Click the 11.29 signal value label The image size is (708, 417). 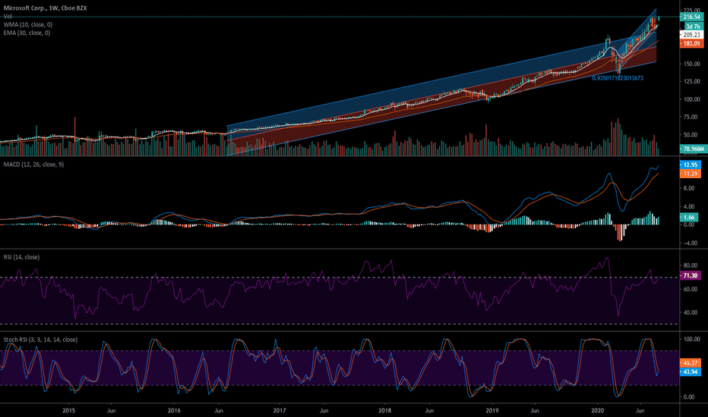(691, 174)
